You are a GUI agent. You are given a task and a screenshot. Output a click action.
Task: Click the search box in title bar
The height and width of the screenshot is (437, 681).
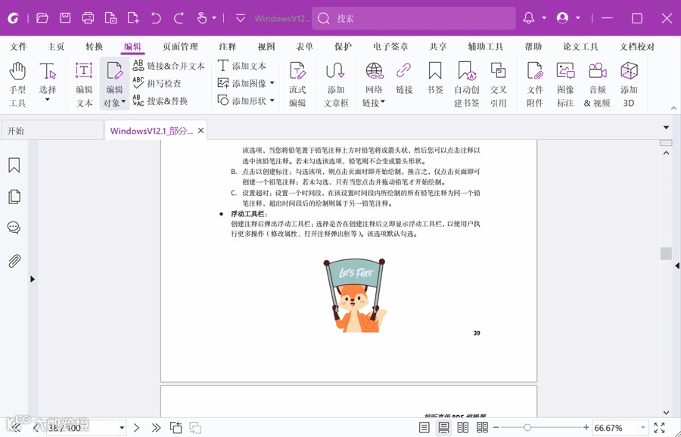pyautogui.click(x=414, y=18)
